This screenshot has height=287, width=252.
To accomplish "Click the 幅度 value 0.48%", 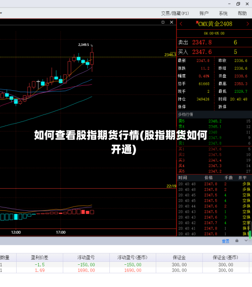I will [x=204, y=76].
